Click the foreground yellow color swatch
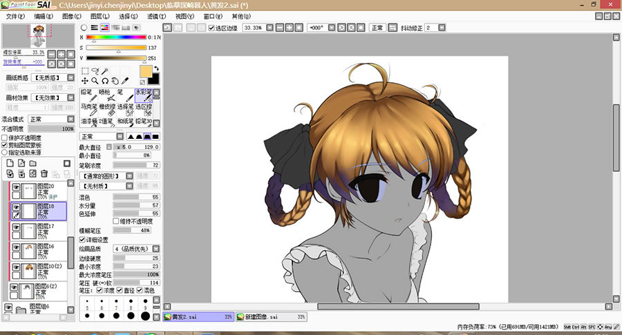Screen dimensions: 622x335 146,72
